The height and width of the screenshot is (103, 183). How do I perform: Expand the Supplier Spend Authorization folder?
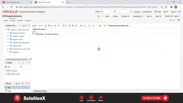pos(8,49)
